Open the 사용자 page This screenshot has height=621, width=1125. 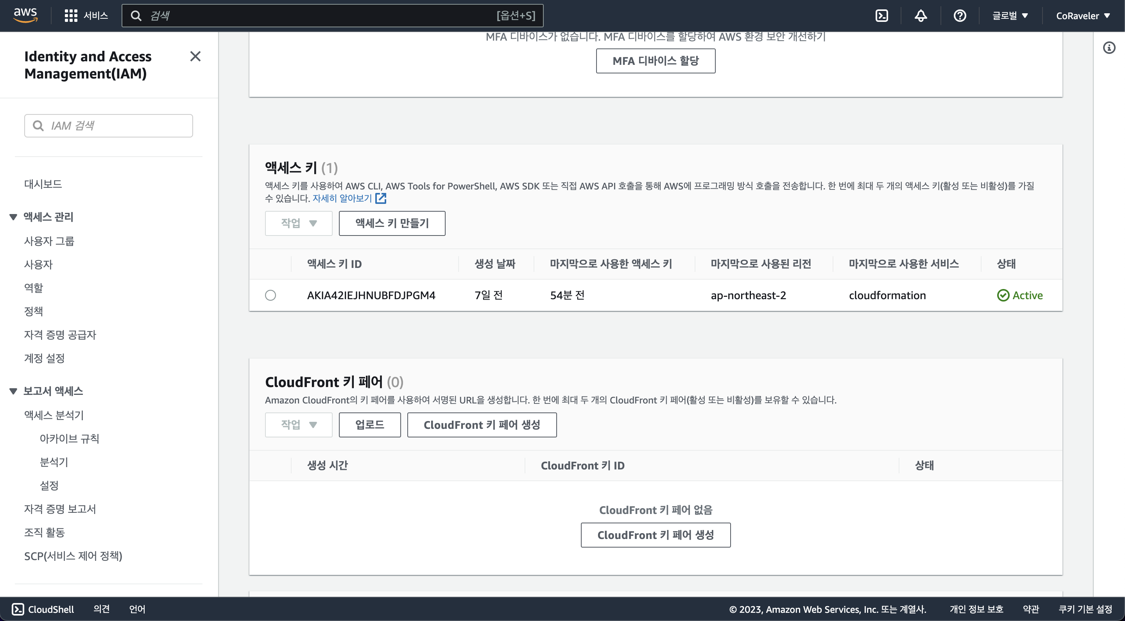point(38,264)
